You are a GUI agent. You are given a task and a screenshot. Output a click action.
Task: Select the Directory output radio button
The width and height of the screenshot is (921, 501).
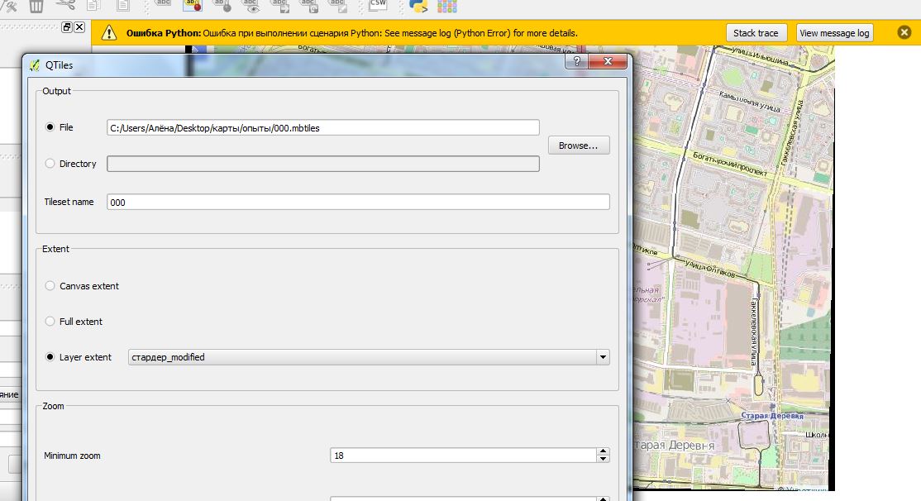pyautogui.click(x=50, y=164)
